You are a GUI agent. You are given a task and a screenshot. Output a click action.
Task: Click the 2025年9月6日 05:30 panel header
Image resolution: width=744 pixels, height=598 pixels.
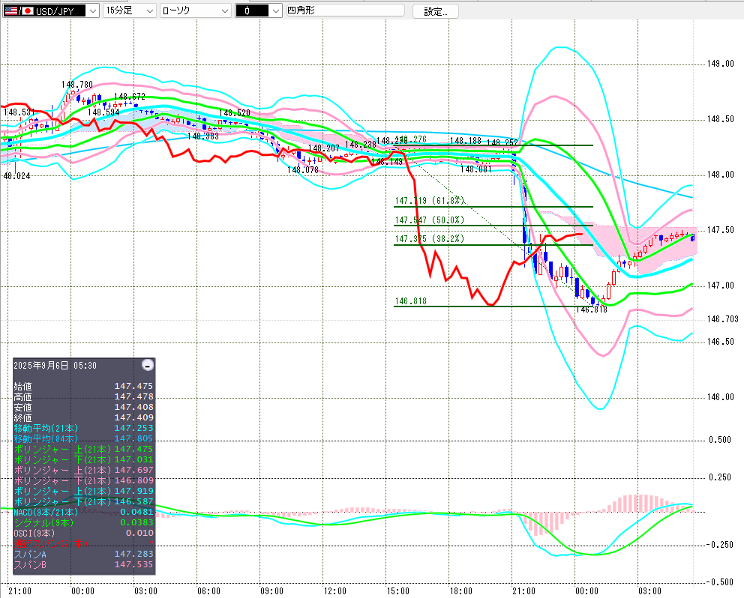tap(55, 366)
